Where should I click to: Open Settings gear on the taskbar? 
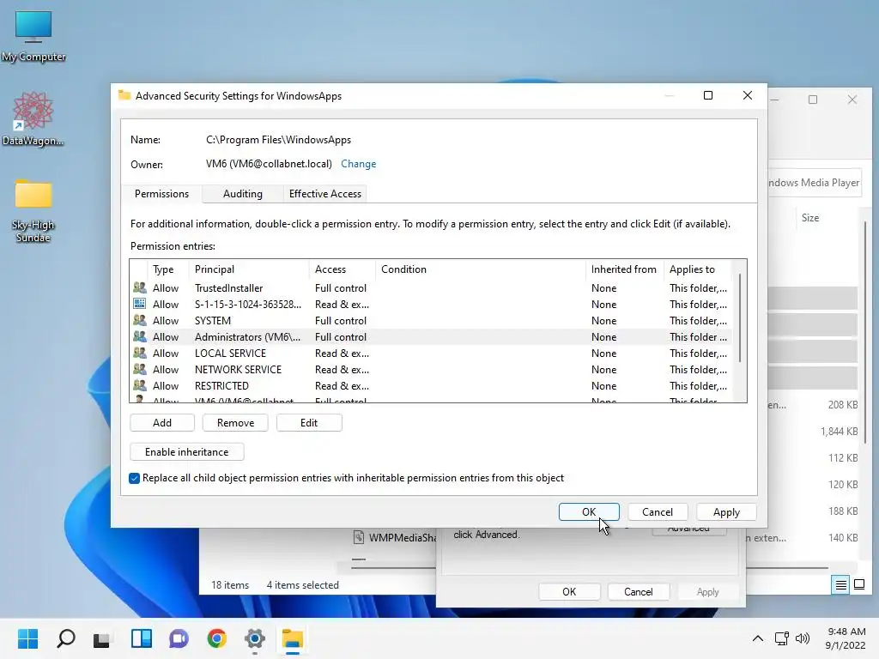tap(254, 638)
